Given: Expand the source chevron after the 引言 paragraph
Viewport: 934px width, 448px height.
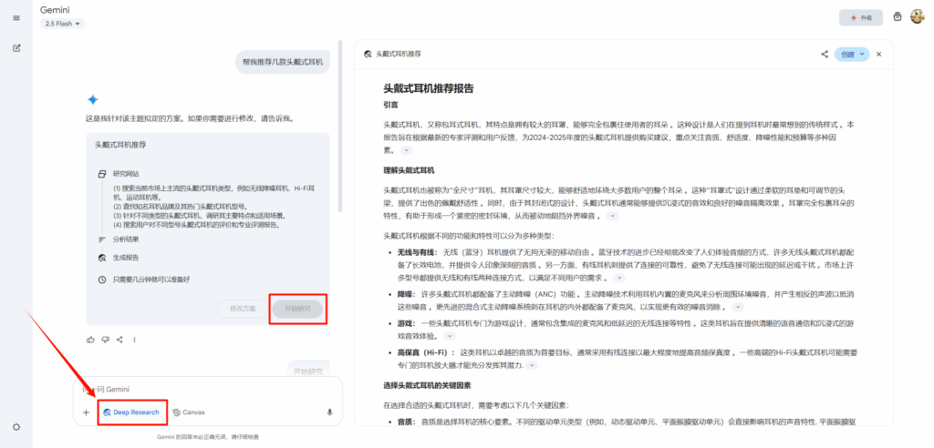Looking at the screenshot, I should (406, 150).
